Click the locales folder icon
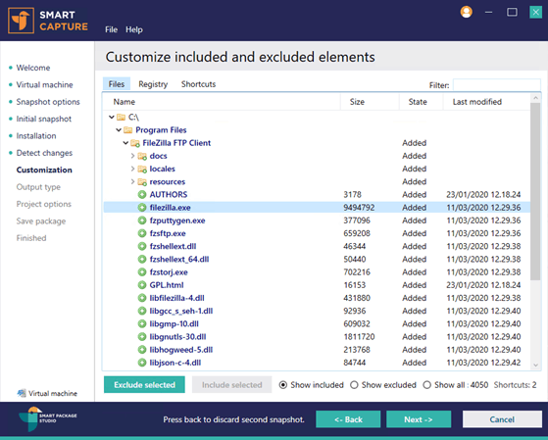The image size is (548, 440). 142,169
